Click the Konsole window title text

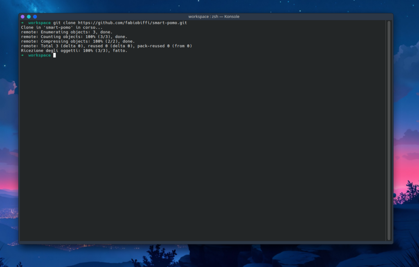[214, 17]
